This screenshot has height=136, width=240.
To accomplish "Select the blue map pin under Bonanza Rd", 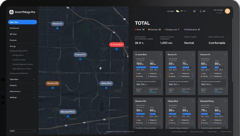I will click(52, 88).
